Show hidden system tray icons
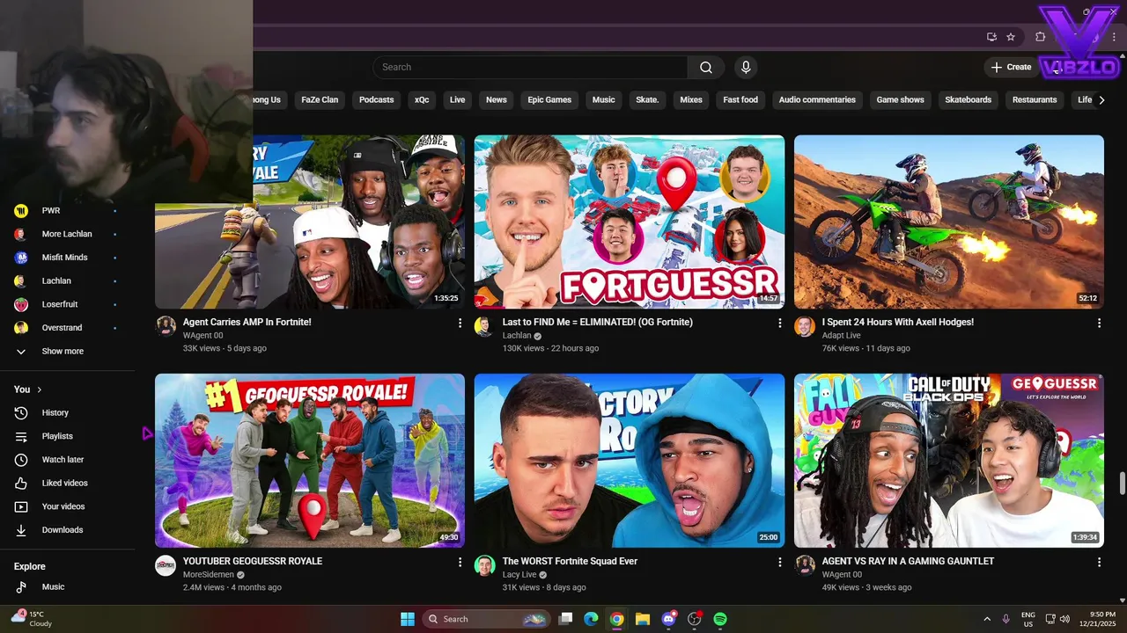 tap(986, 619)
